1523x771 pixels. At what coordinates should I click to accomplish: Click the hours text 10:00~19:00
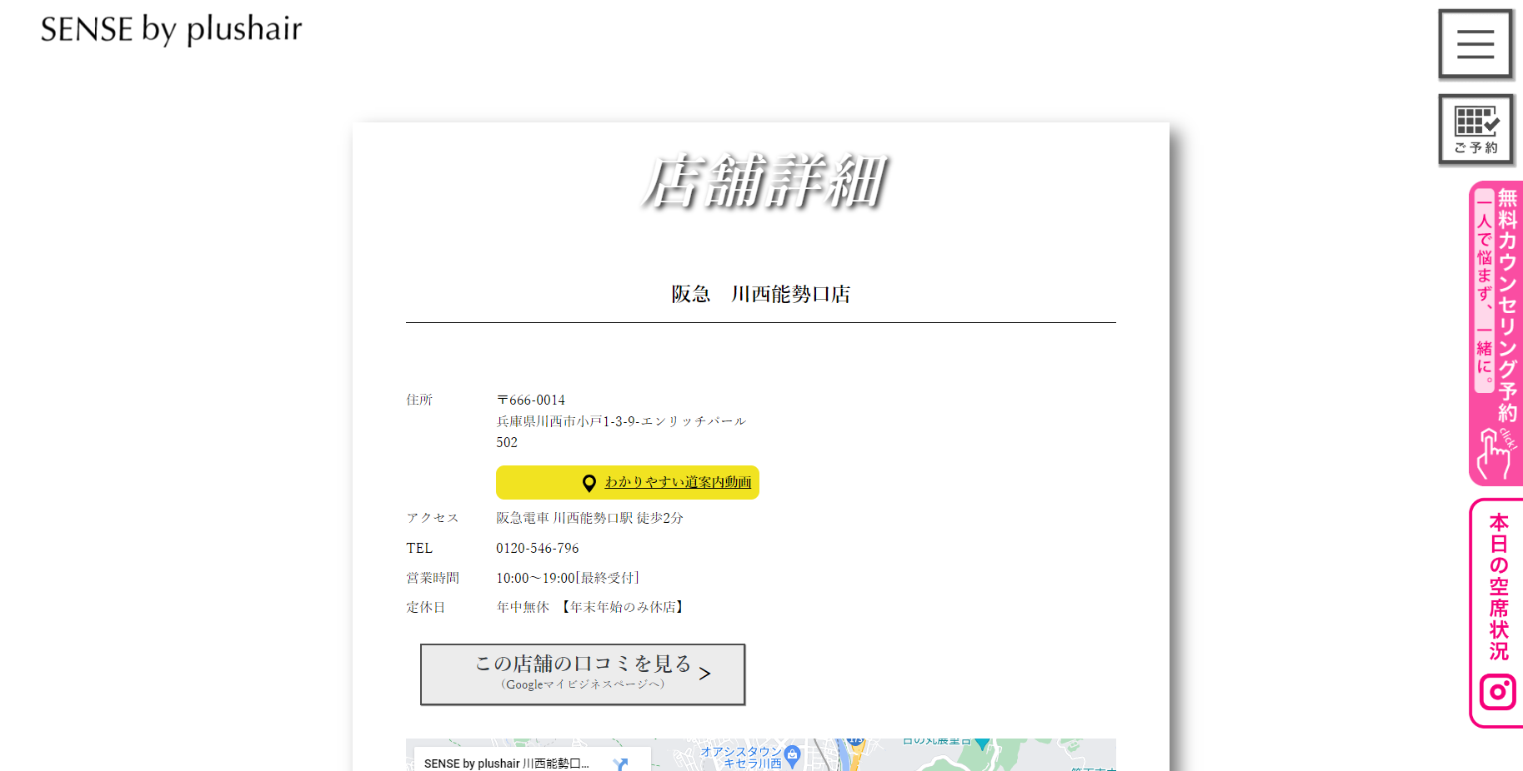[535, 578]
